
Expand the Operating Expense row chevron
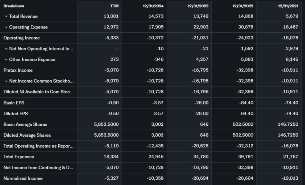click(6, 27)
